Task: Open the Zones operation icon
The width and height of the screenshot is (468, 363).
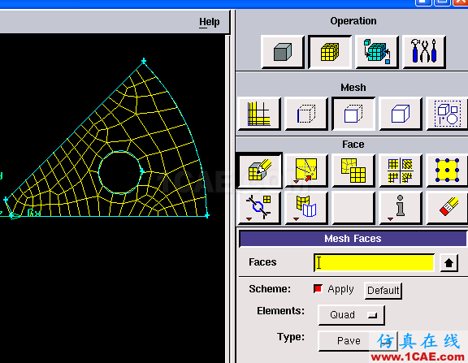Action: coord(377,52)
